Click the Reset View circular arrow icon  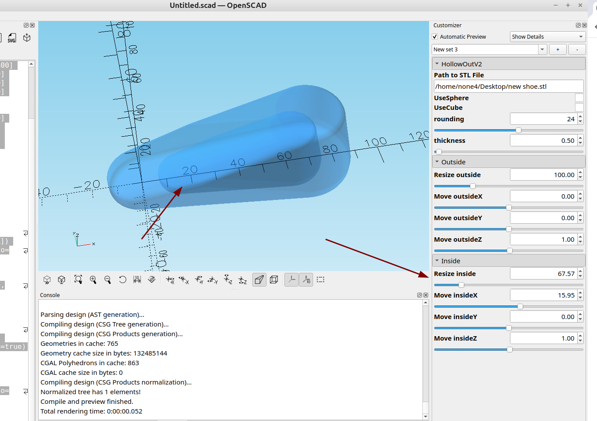tap(122, 279)
